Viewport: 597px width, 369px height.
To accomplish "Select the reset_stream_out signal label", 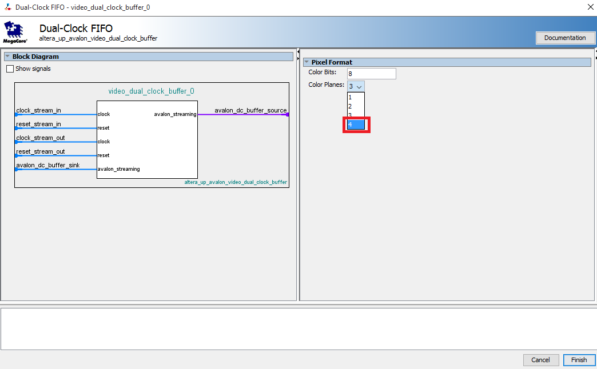I will click(41, 151).
